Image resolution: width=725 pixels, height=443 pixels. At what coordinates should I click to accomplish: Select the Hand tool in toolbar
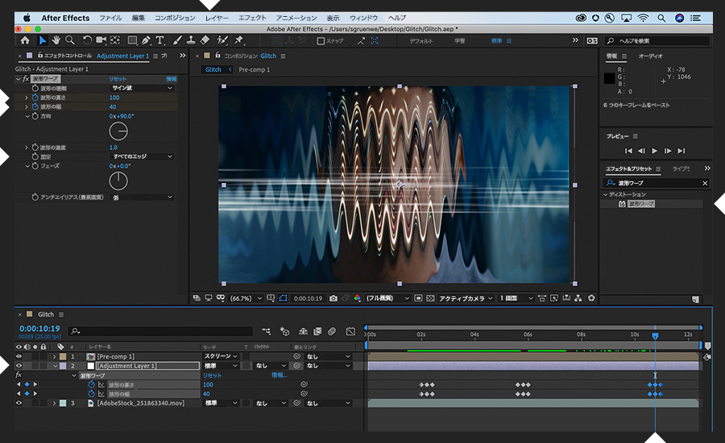[56, 40]
